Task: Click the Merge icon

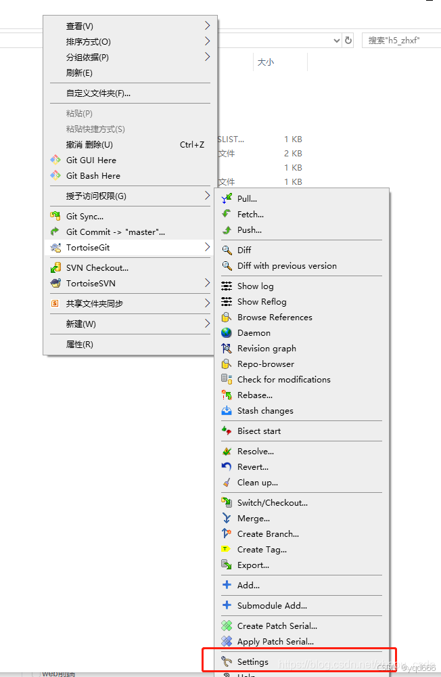Action: tap(227, 518)
